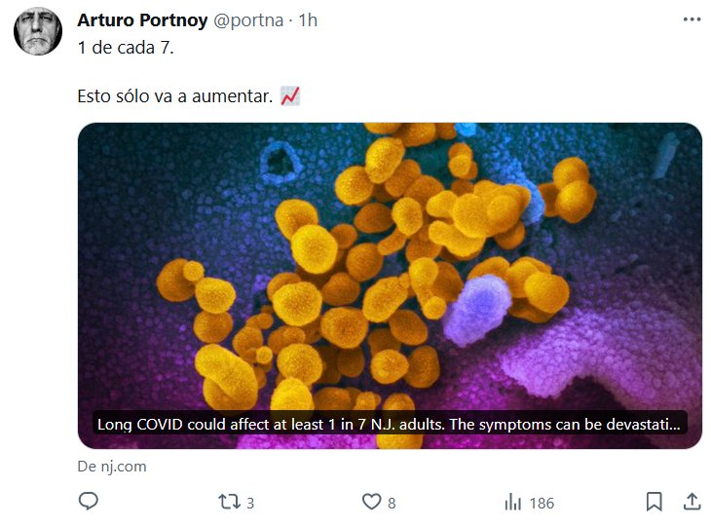711x526 pixels.
Task: Click the 'Esto sólo va a aumentar' text
Action: pyautogui.click(x=175, y=96)
